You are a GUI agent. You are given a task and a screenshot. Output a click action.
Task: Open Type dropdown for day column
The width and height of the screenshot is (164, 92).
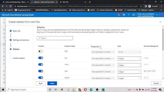click(x=129, y=59)
